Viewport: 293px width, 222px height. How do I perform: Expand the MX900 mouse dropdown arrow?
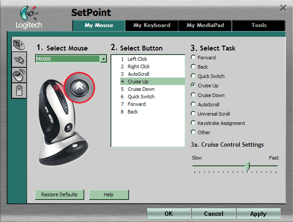pyautogui.click(x=103, y=59)
